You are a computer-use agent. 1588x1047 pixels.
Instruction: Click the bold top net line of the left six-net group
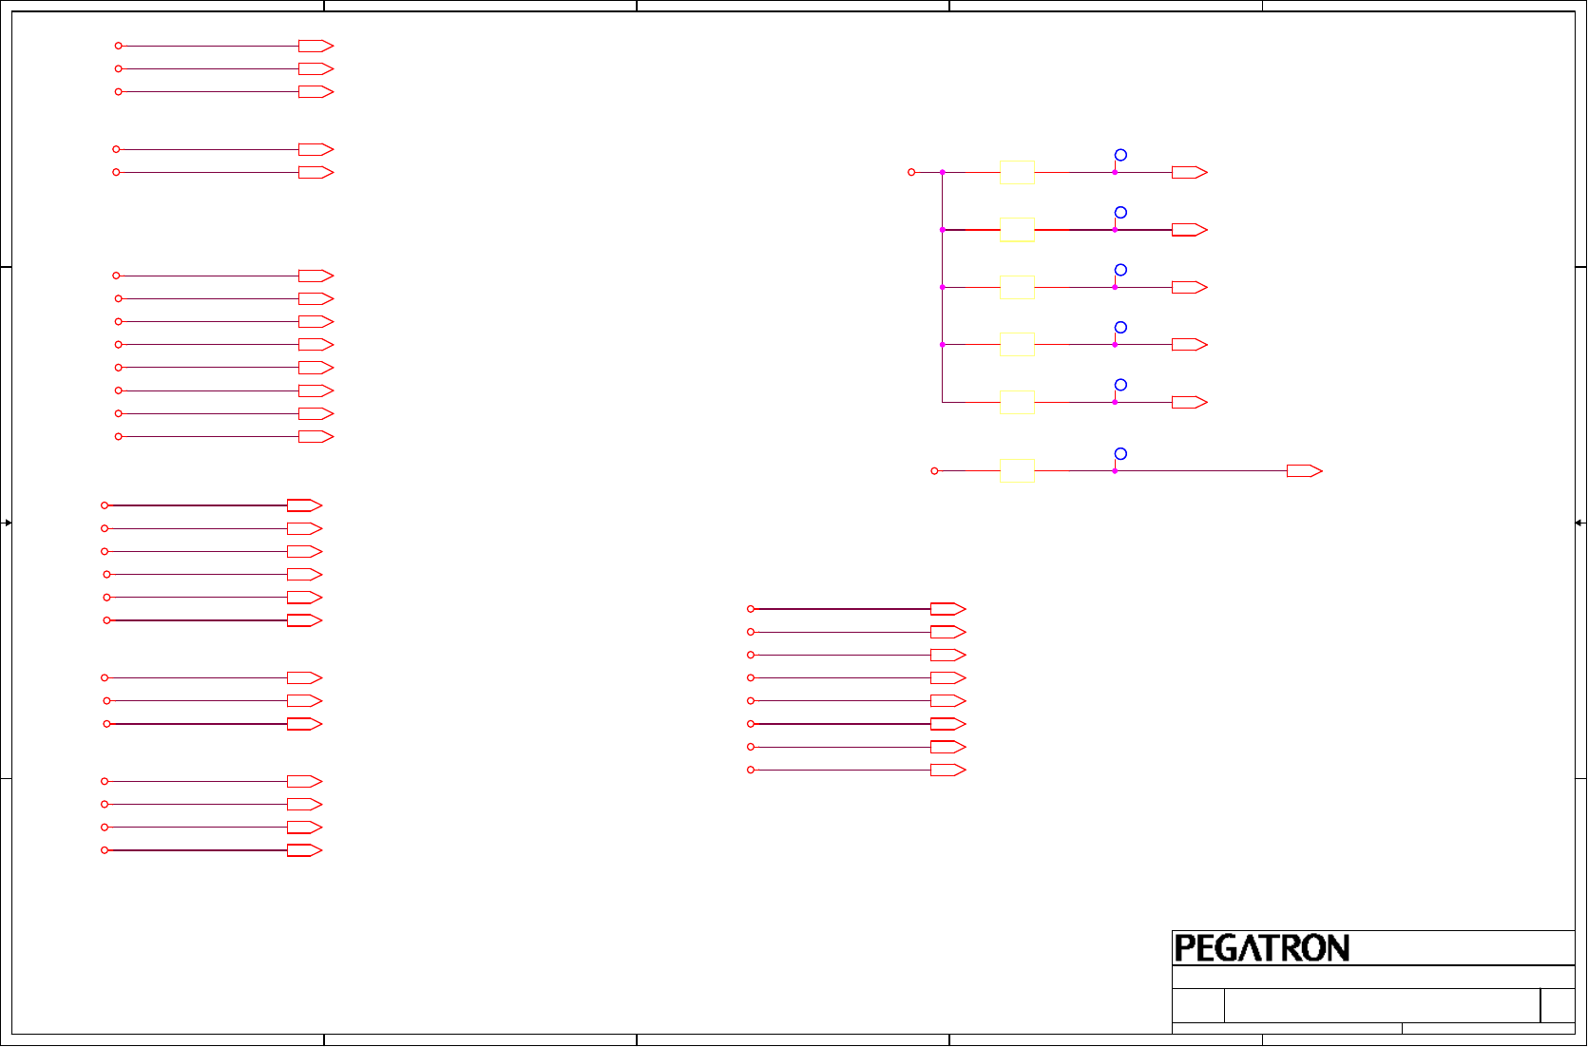198,505
